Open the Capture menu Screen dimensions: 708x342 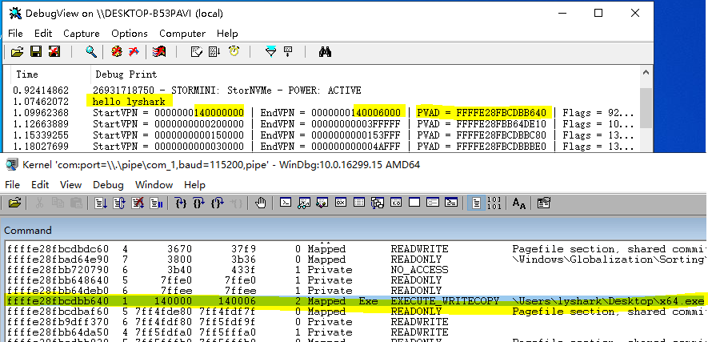click(82, 34)
